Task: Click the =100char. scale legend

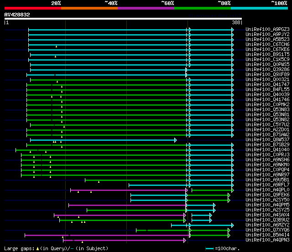Action: pos(223,248)
